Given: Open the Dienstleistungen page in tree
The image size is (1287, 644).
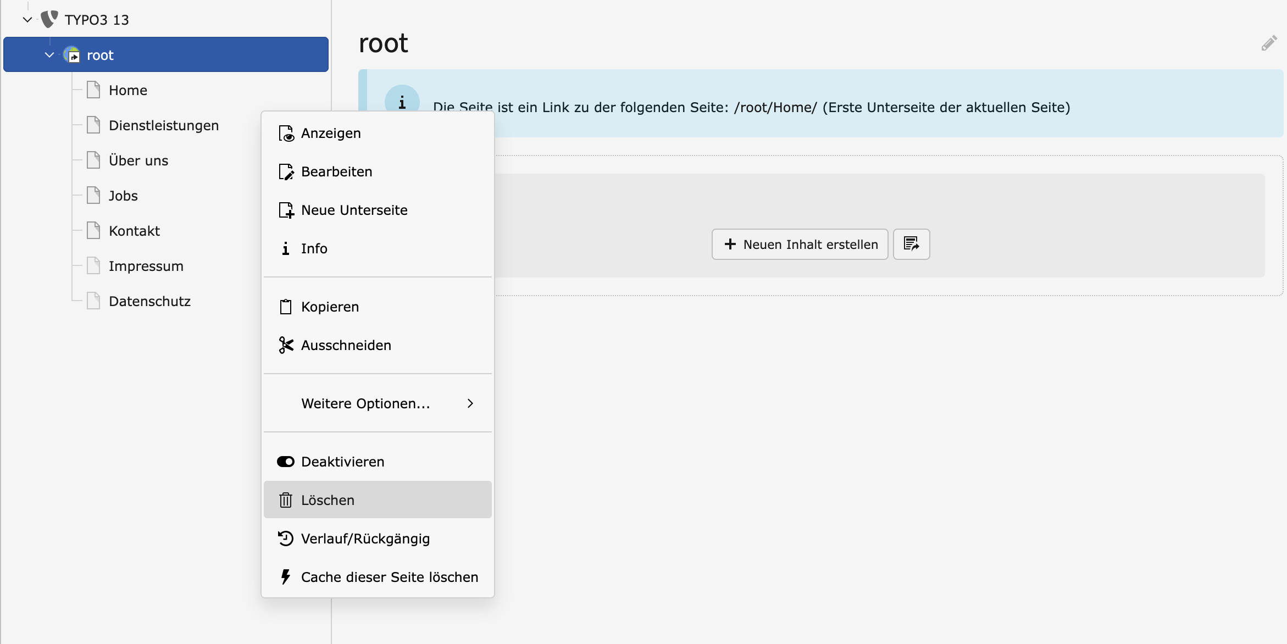Looking at the screenshot, I should coord(163,125).
